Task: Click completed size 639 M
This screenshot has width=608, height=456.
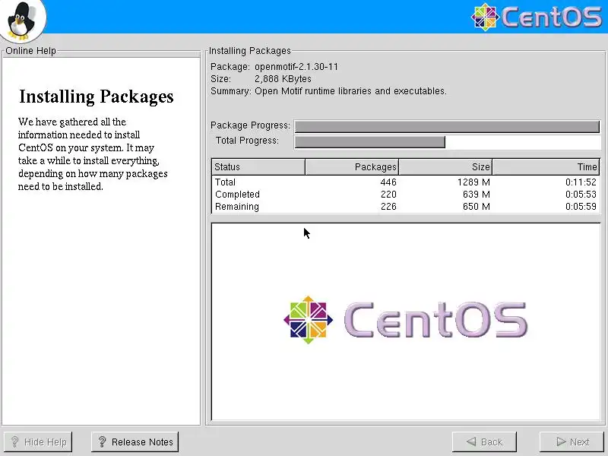Action: coord(477,194)
